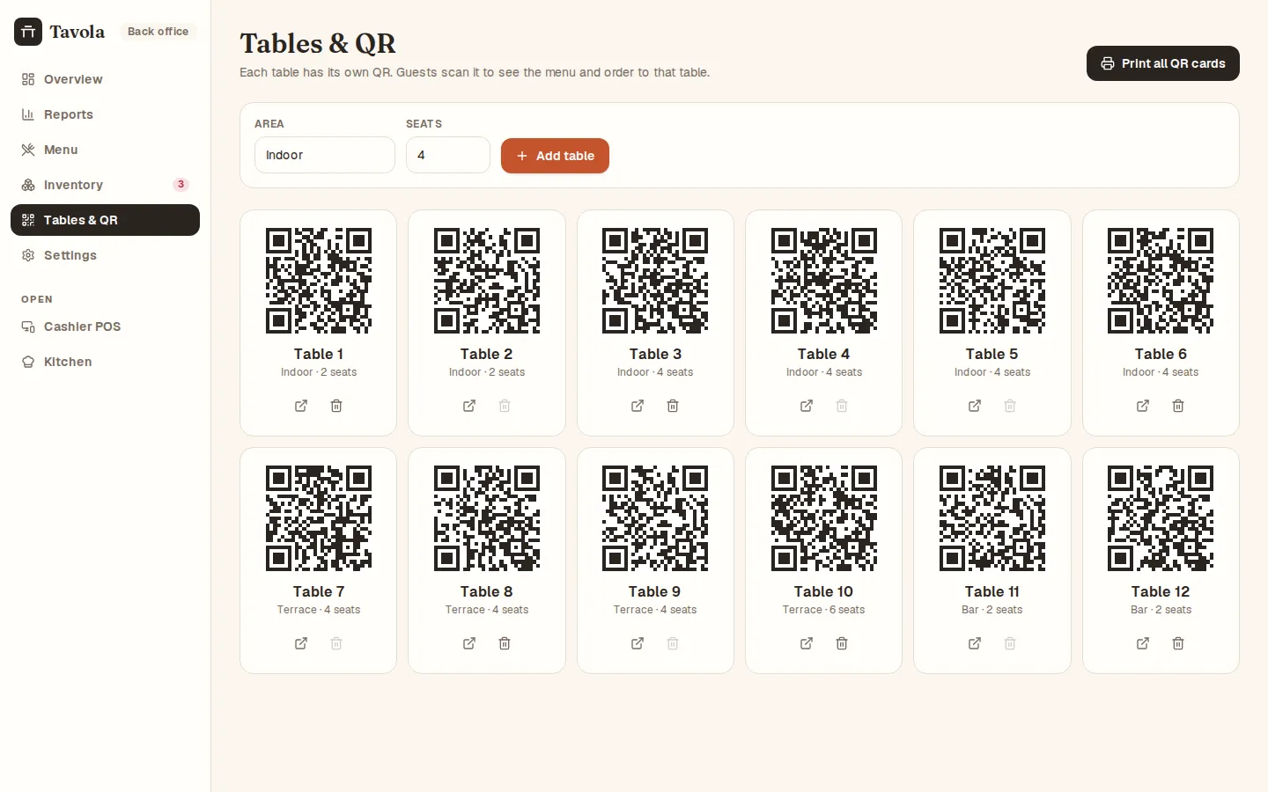
Task: Open the Menu page in sidebar
Action: pyautogui.click(x=105, y=150)
